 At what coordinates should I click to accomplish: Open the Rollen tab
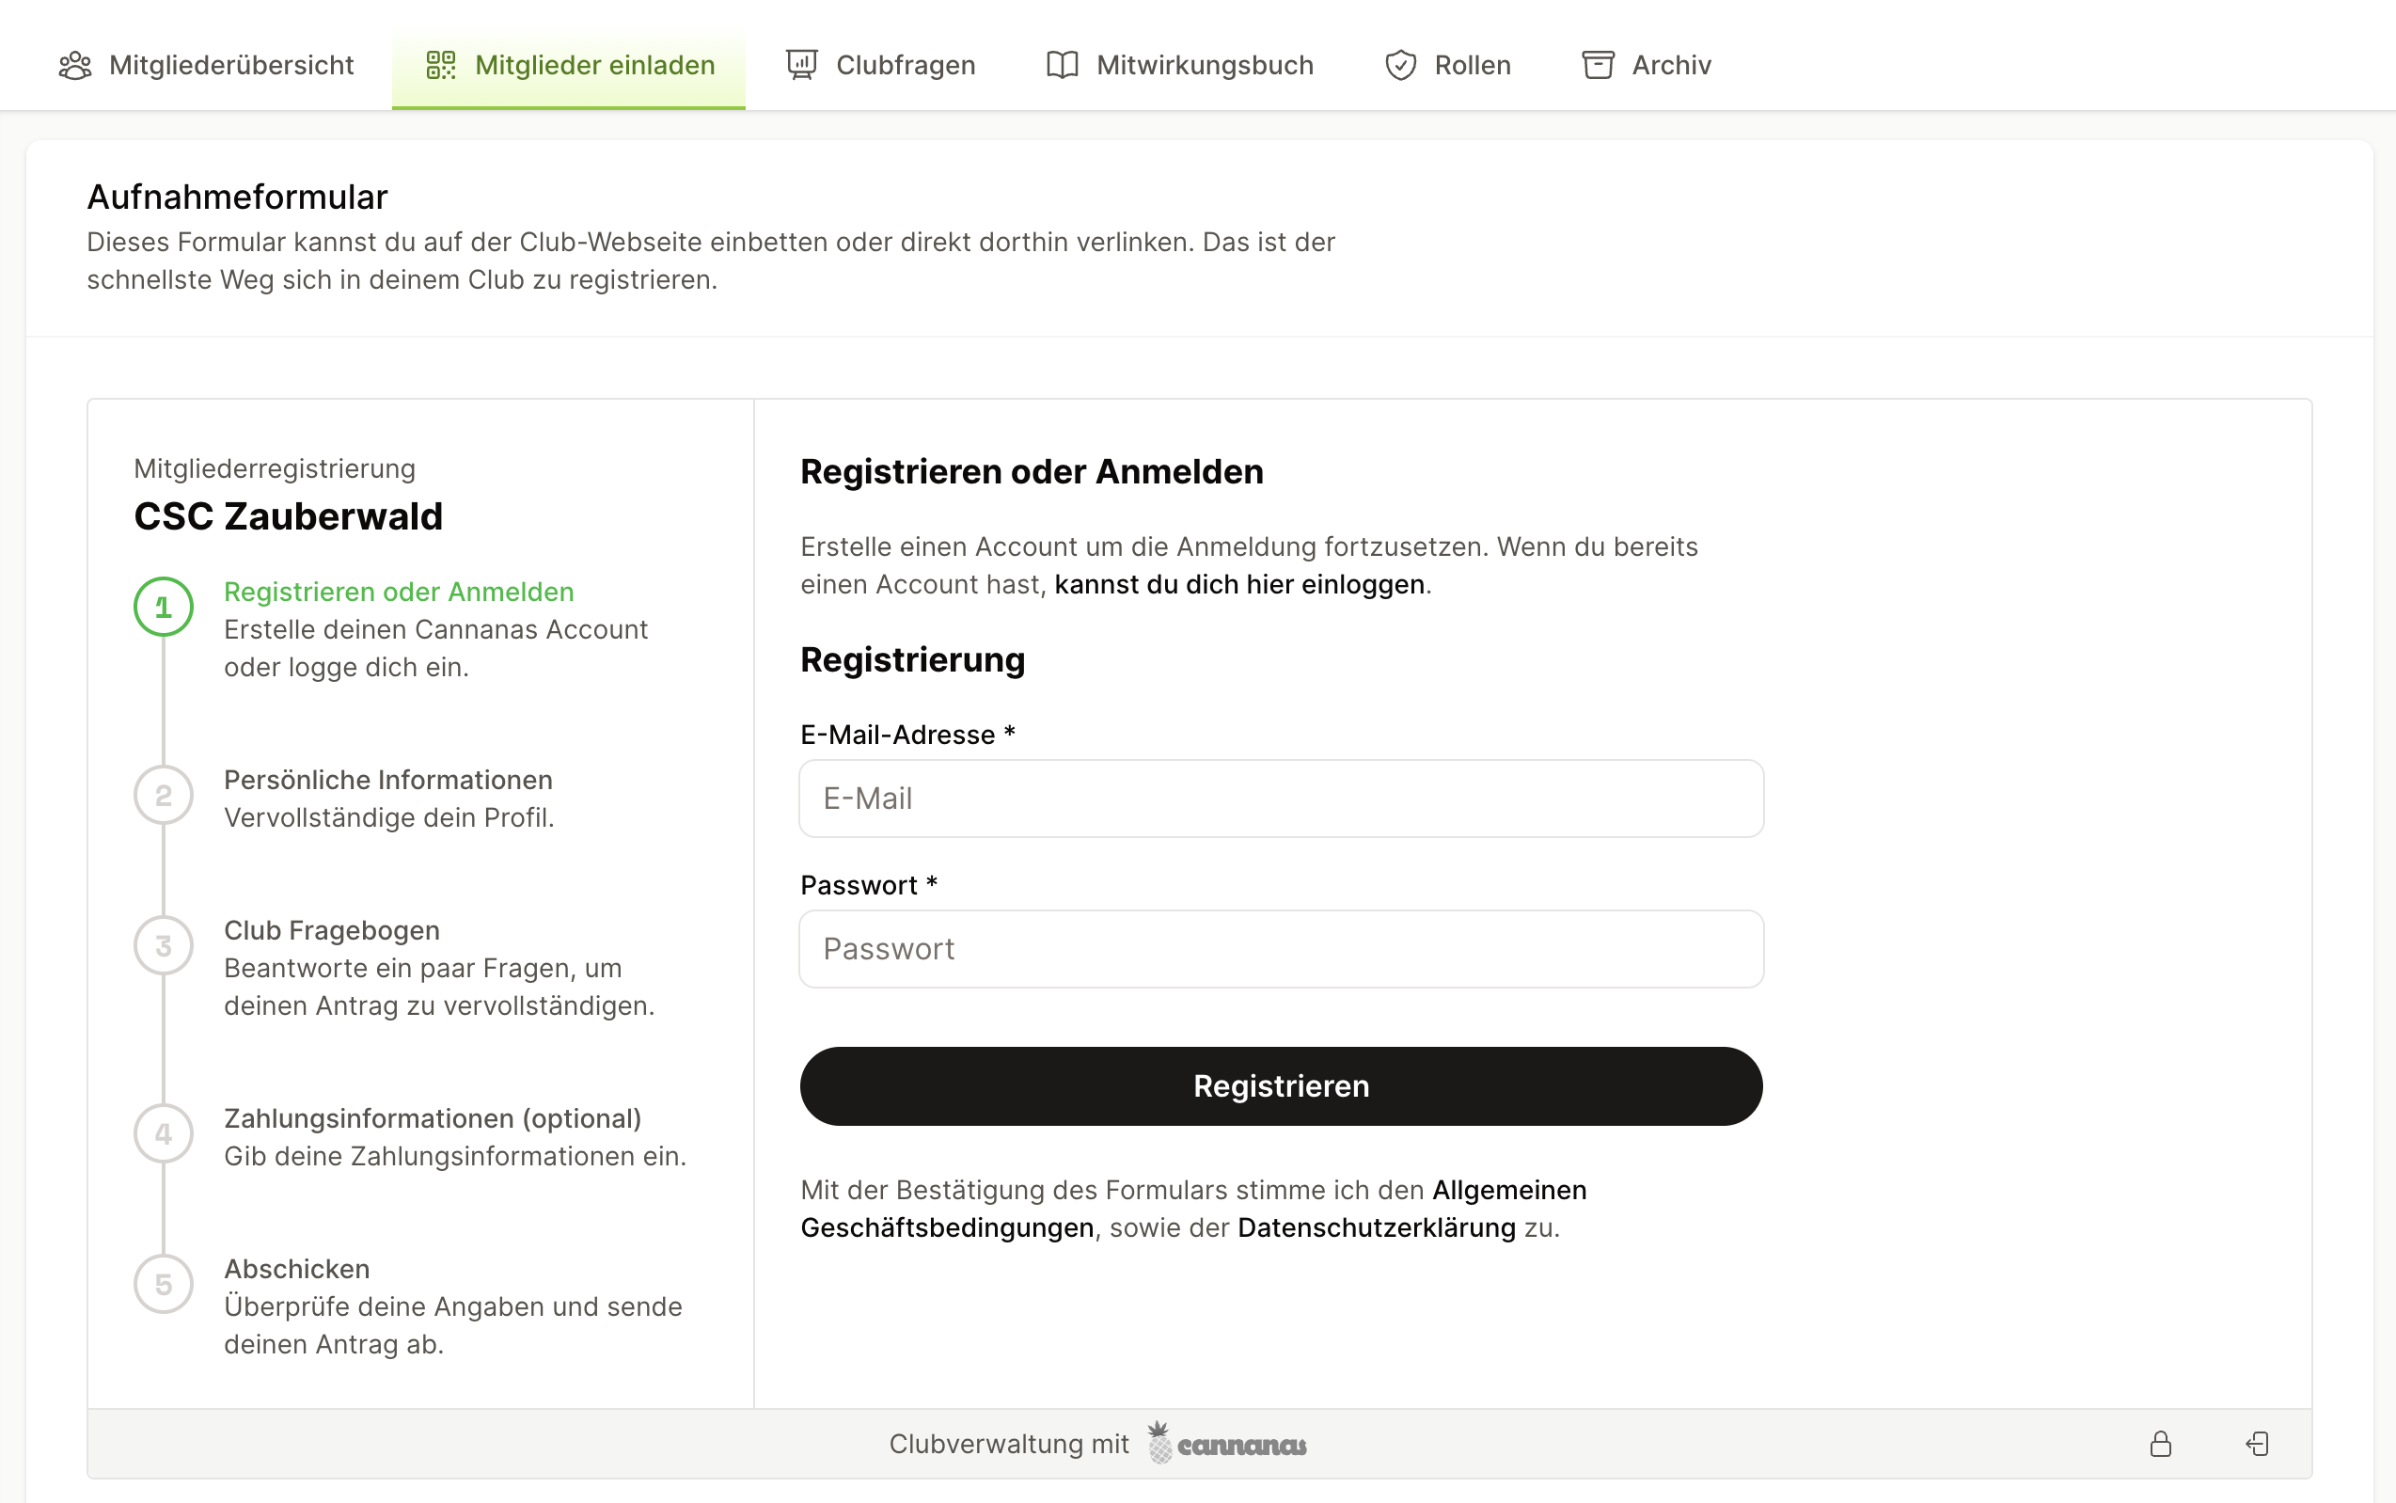1448,66
